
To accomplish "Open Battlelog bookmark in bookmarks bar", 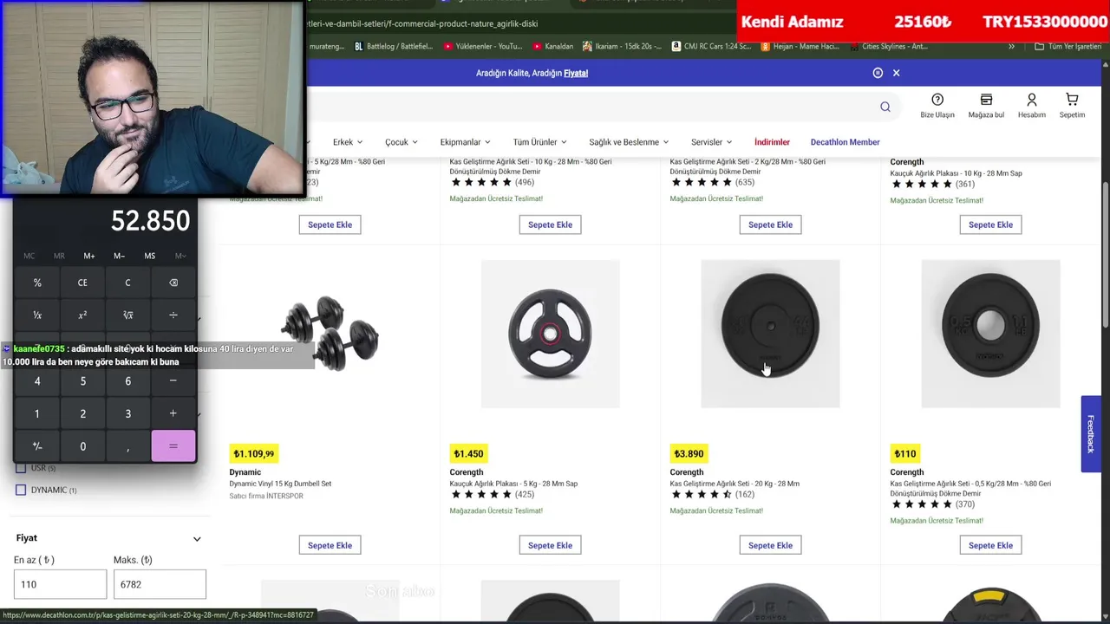I will pyautogui.click(x=394, y=46).
